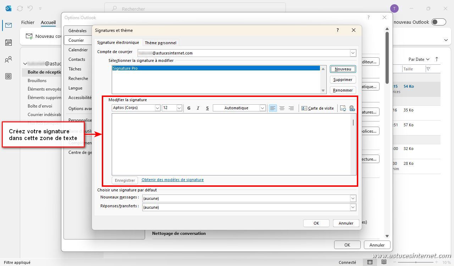This screenshot has width=454, height=266.
Task: Insert a hyperlink into the signature
Action: tap(352, 108)
